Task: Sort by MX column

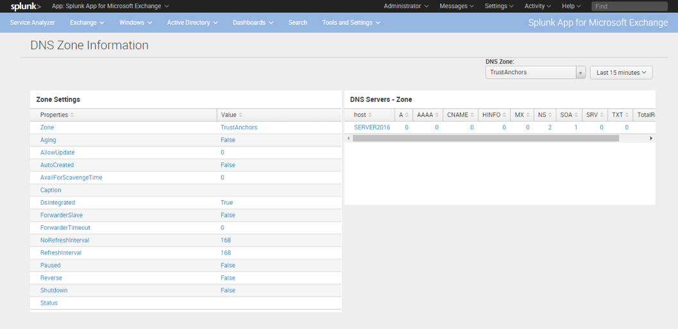Action: coord(522,115)
